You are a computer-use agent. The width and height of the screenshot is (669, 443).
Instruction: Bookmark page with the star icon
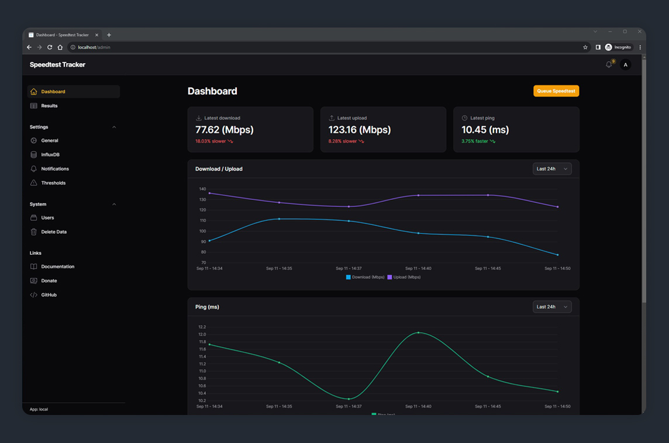pyautogui.click(x=585, y=47)
